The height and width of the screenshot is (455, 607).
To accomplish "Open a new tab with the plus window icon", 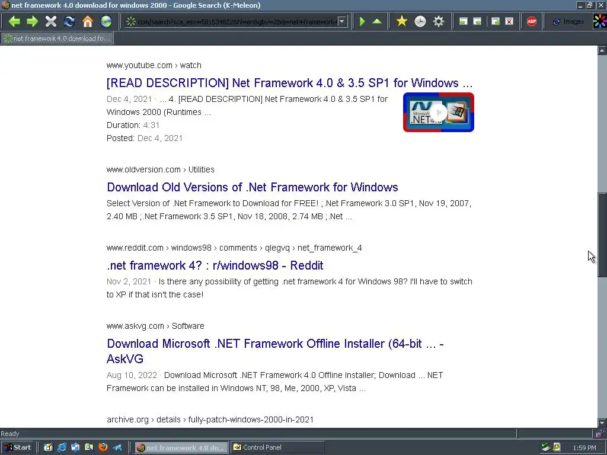I will pyautogui.click(x=496, y=21).
